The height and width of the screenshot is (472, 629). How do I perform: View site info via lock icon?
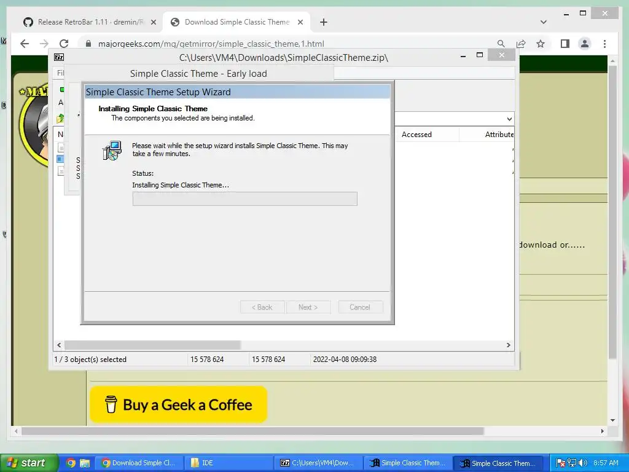(88, 44)
